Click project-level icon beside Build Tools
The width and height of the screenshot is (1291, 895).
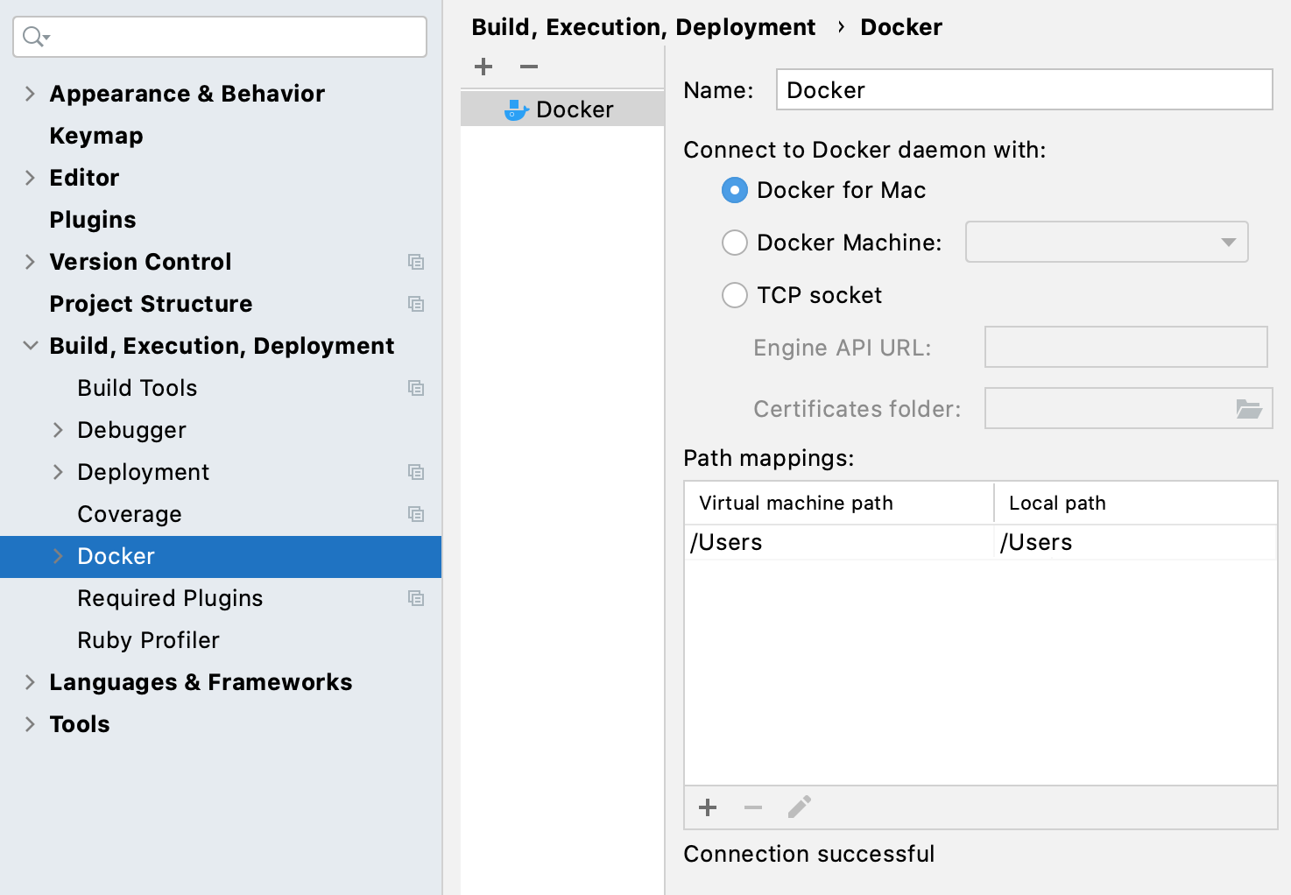coord(416,388)
